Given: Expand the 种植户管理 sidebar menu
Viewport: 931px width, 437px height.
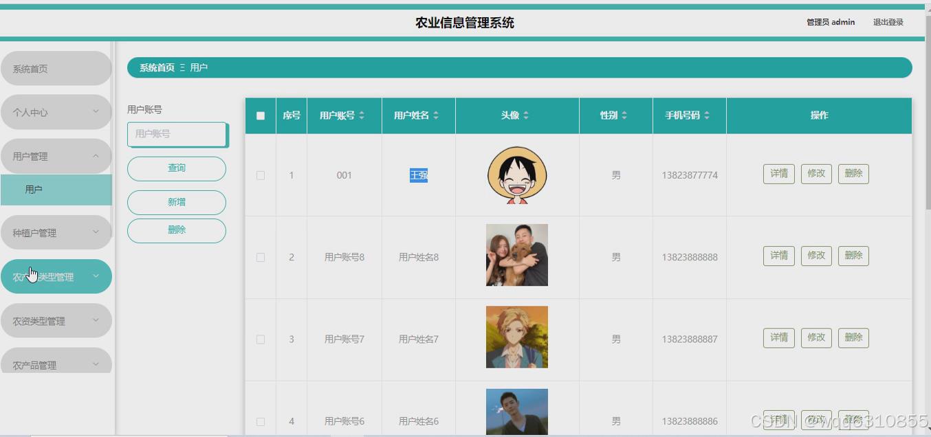Looking at the screenshot, I should (x=56, y=233).
